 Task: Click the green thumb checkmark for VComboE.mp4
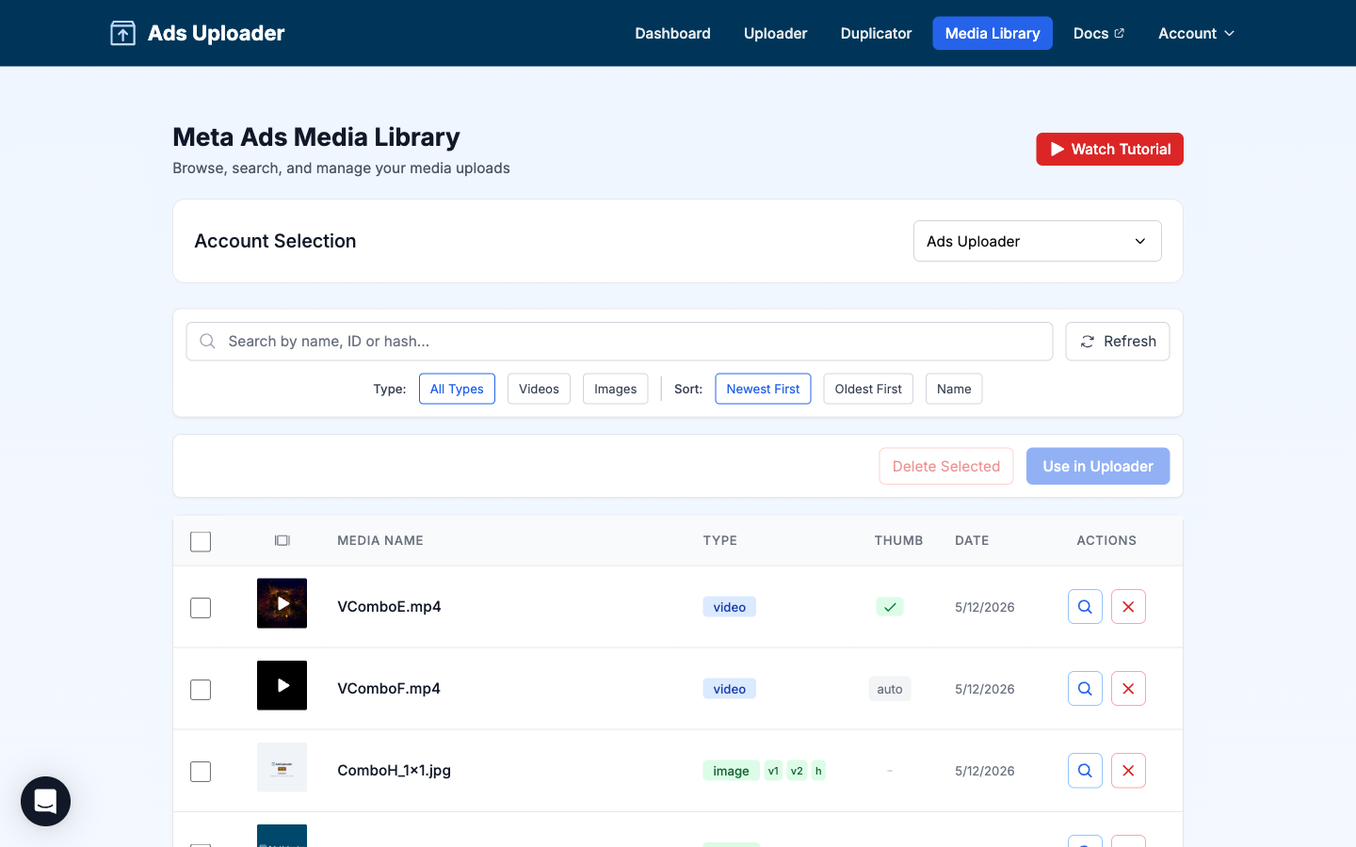point(890,607)
